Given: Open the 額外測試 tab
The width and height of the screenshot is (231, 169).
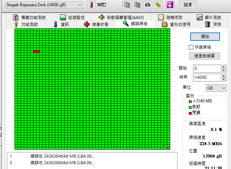Looking at the screenshot, I should point(209,17).
